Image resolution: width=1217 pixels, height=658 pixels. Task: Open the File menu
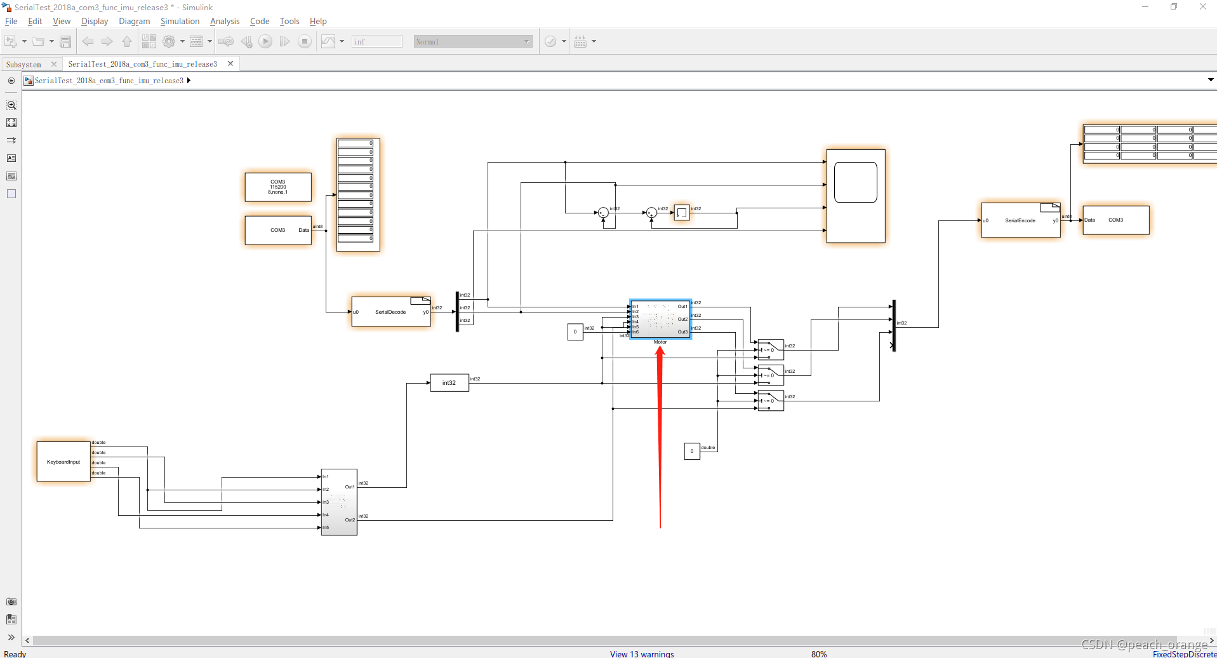pos(11,21)
